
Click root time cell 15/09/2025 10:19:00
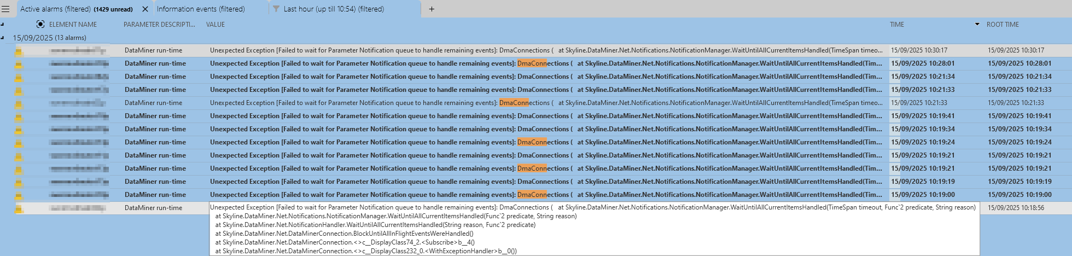click(1019, 195)
